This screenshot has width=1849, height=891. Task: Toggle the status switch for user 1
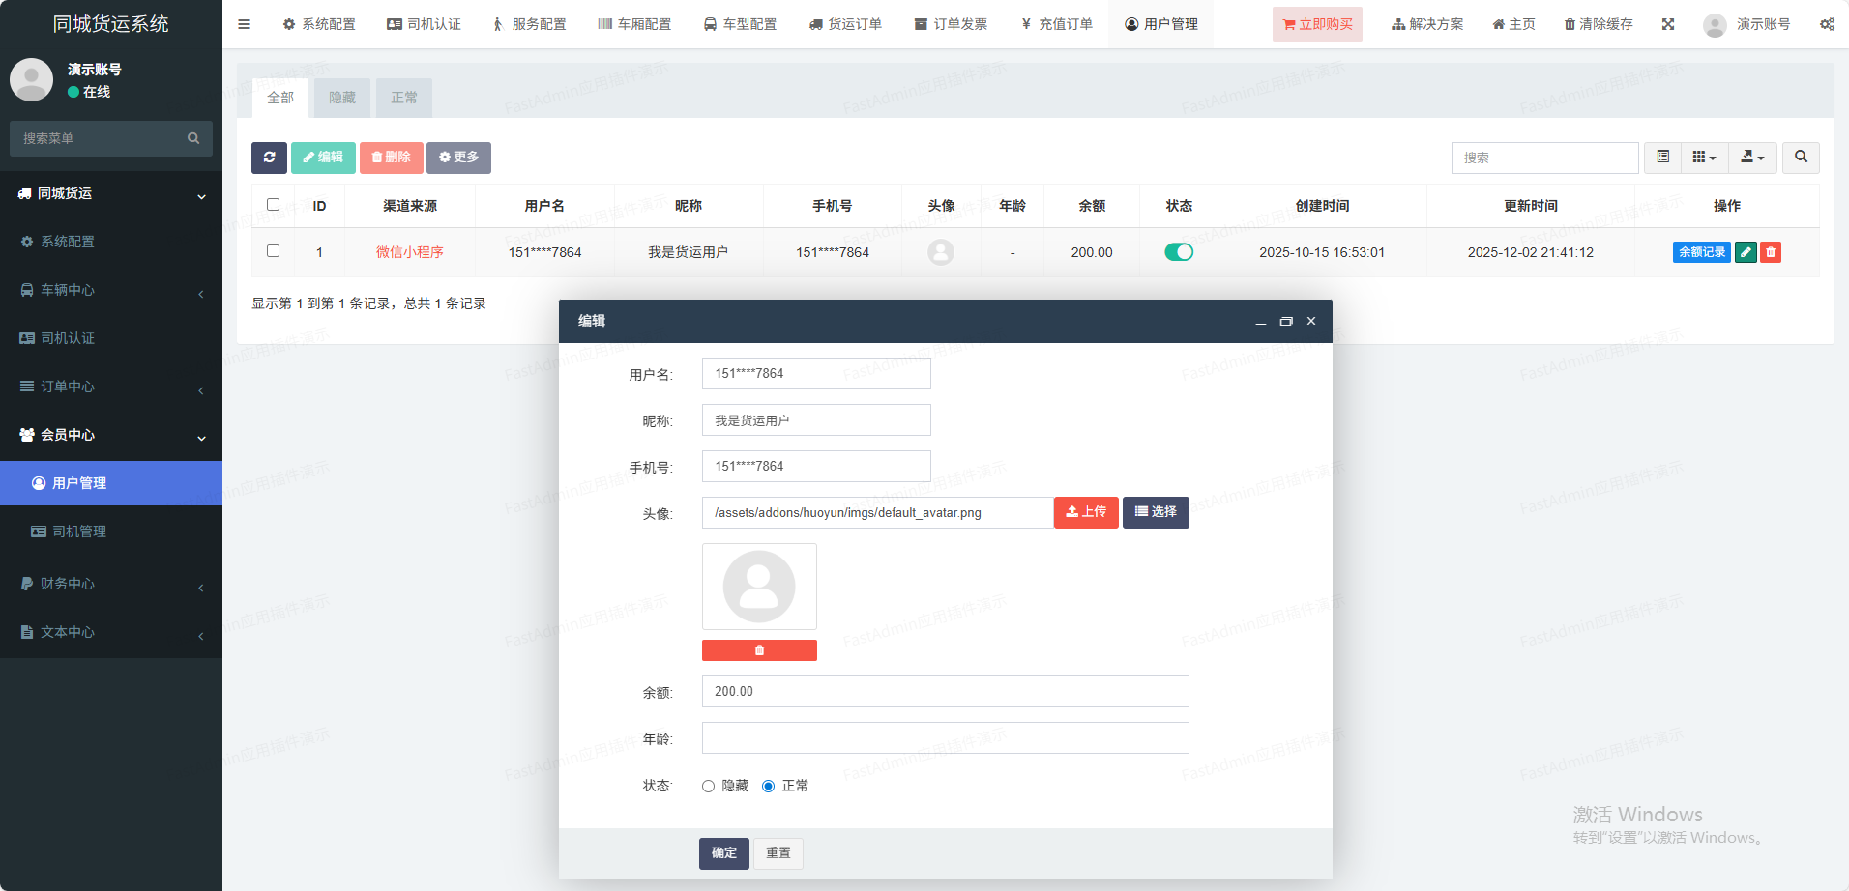(x=1179, y=252)
